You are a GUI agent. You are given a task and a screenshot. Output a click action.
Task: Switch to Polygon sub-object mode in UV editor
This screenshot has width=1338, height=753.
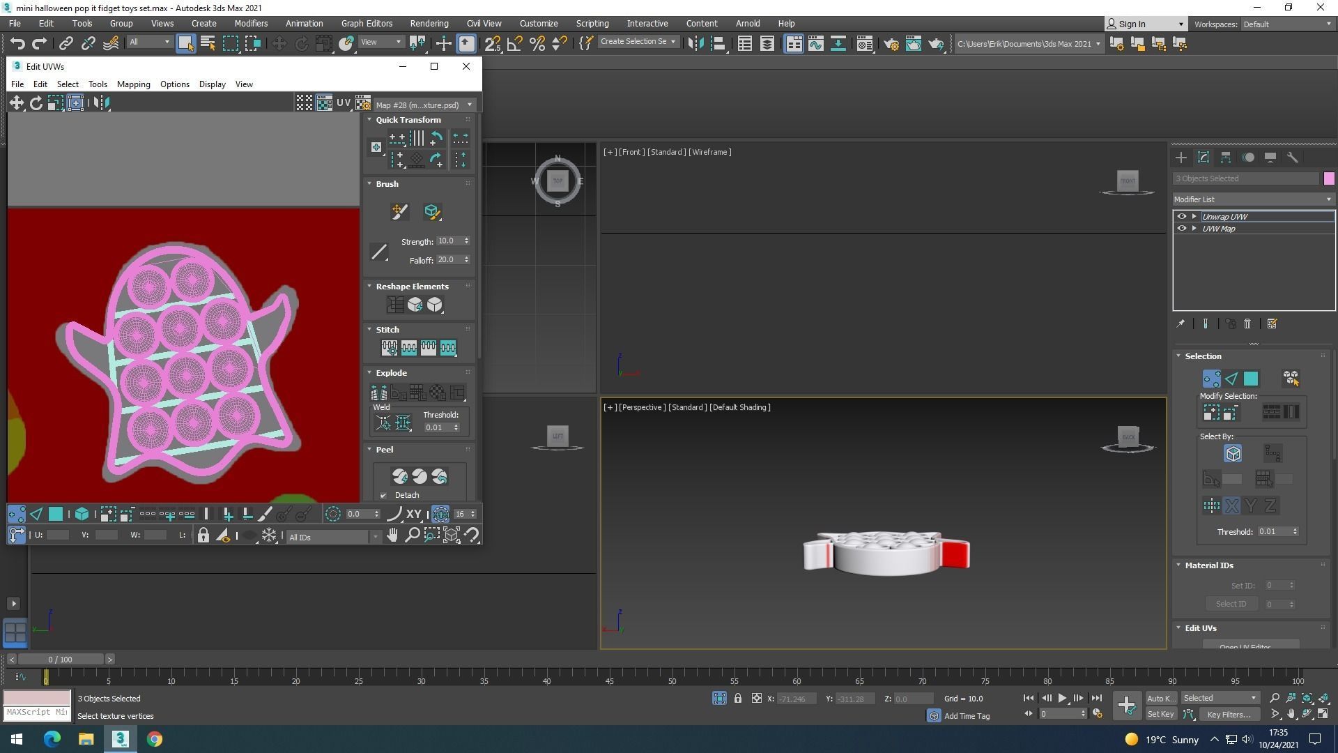(56, 515)
